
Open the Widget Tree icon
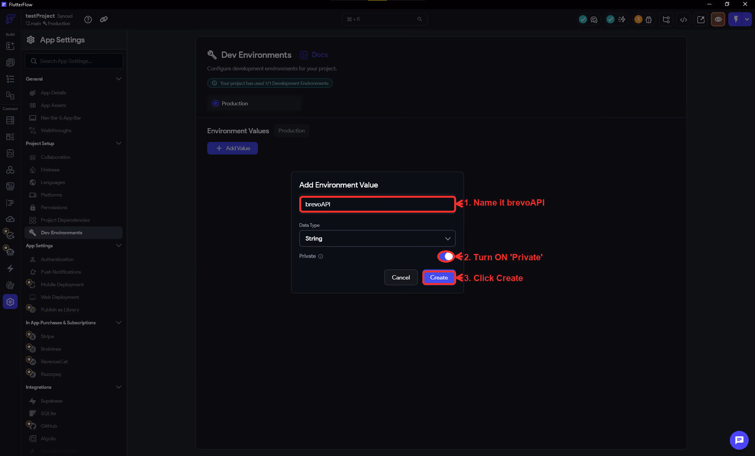coord(10,79)
